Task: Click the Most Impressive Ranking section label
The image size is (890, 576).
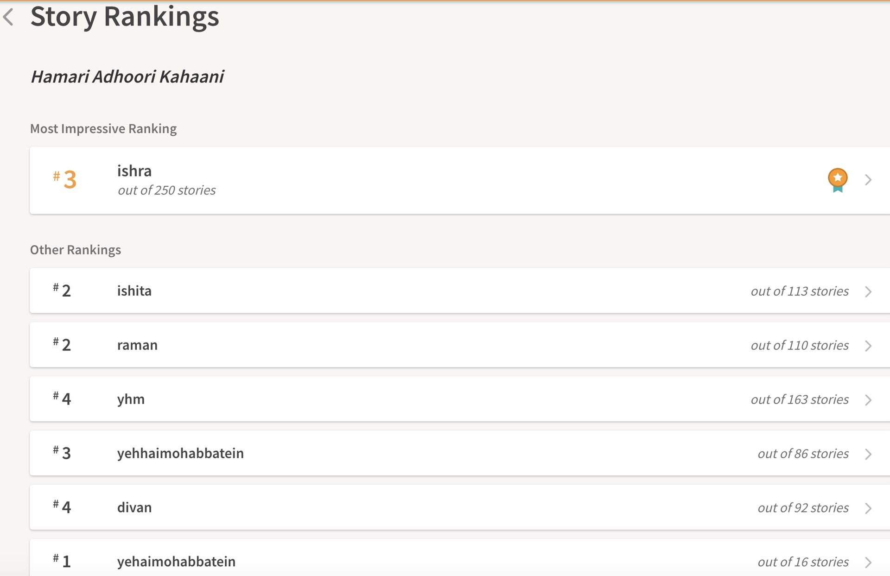Action: pos(103,129)
